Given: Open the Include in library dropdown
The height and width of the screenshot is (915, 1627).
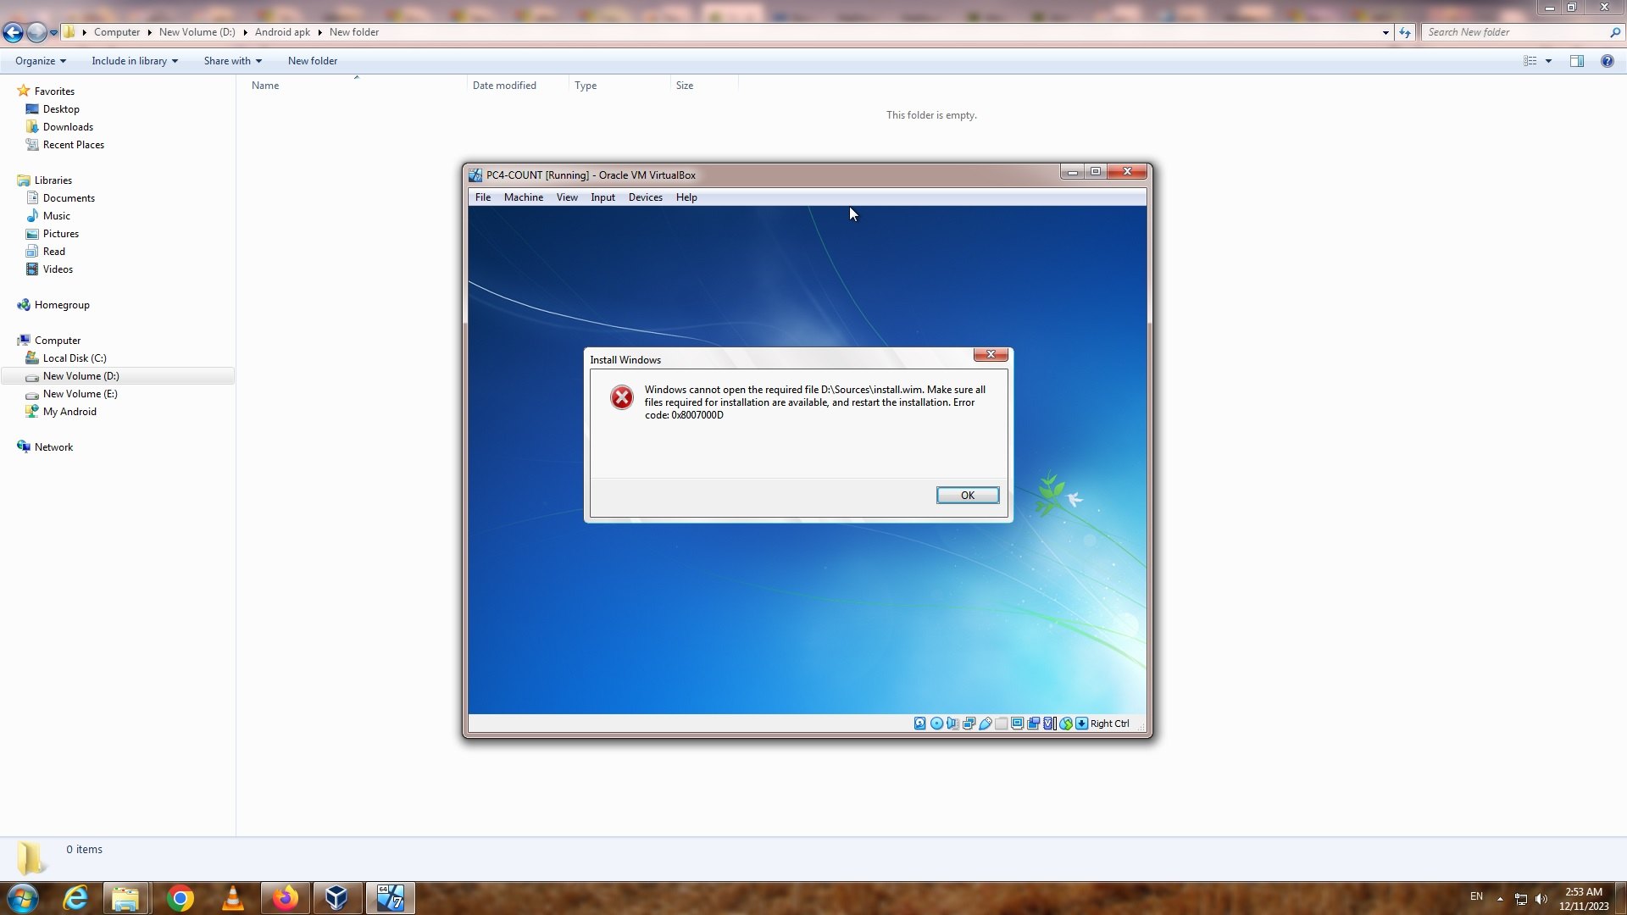Looking at the screenshot, I should (x=135, y=61).
